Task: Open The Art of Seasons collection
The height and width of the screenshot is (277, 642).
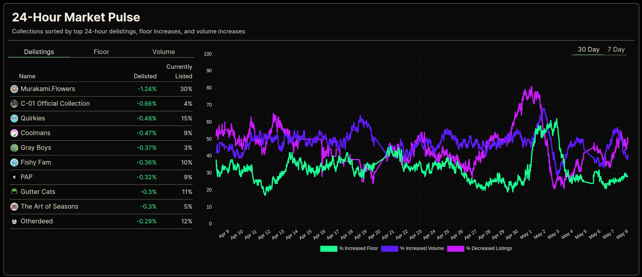Action: 49,207
